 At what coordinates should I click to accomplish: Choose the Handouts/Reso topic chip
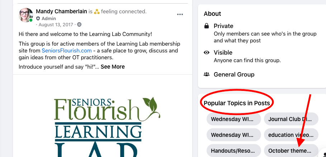[x=233, y=151]
